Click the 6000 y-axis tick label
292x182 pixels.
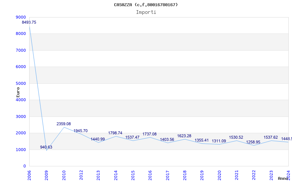pyautogui.click(x=21, y=67)
